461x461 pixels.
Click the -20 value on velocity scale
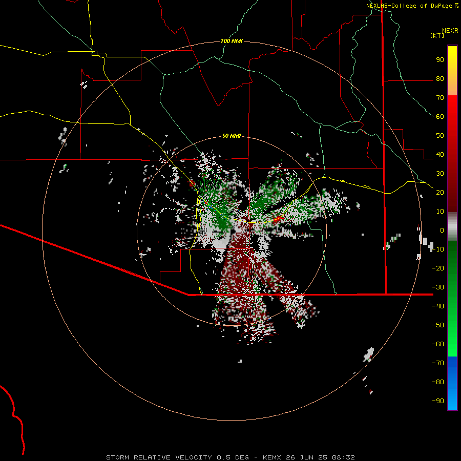pyautogui.click(x=438, y=268)
